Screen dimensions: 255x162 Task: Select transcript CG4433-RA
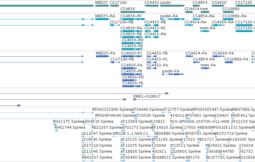coord(155,34)
